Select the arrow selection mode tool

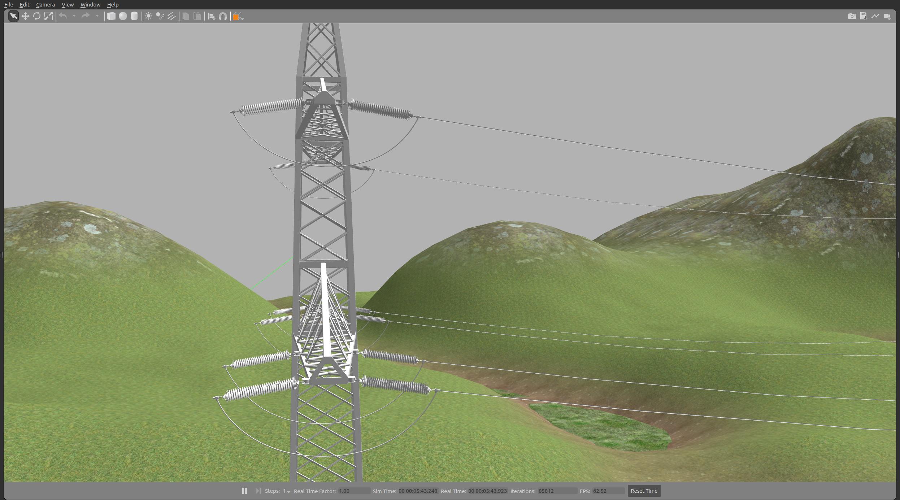(x=13, y=16)
